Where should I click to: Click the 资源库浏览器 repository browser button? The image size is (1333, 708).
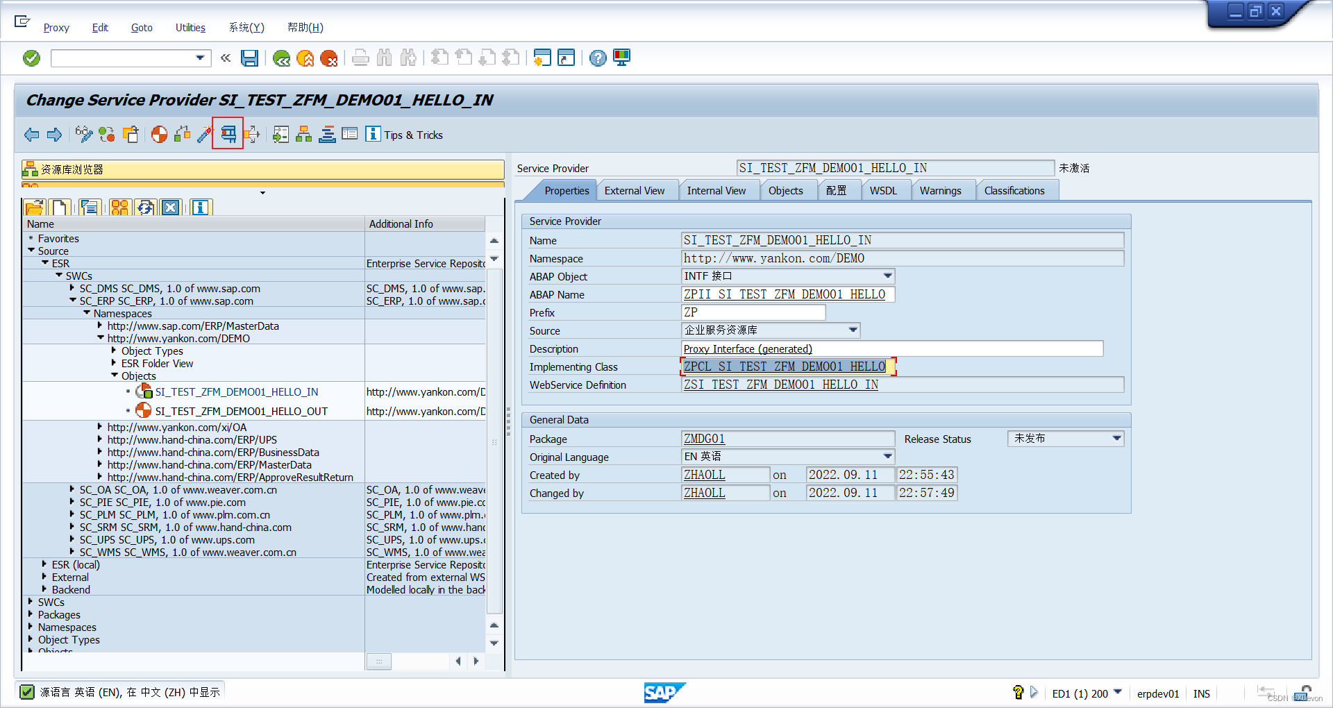point(263,169)
